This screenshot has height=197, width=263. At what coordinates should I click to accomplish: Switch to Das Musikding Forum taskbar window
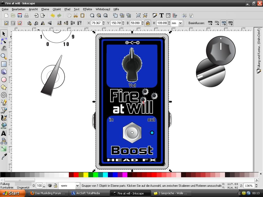click(48, 193)
